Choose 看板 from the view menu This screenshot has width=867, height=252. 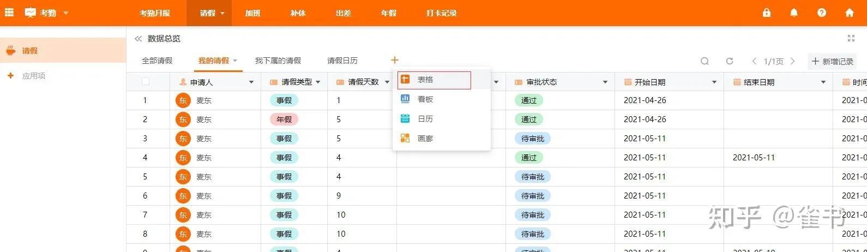[x=442, y=99]
